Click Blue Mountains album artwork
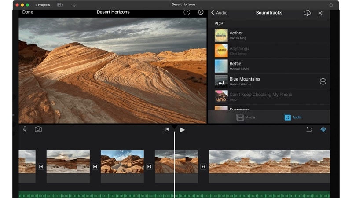 tap(221, 81)
